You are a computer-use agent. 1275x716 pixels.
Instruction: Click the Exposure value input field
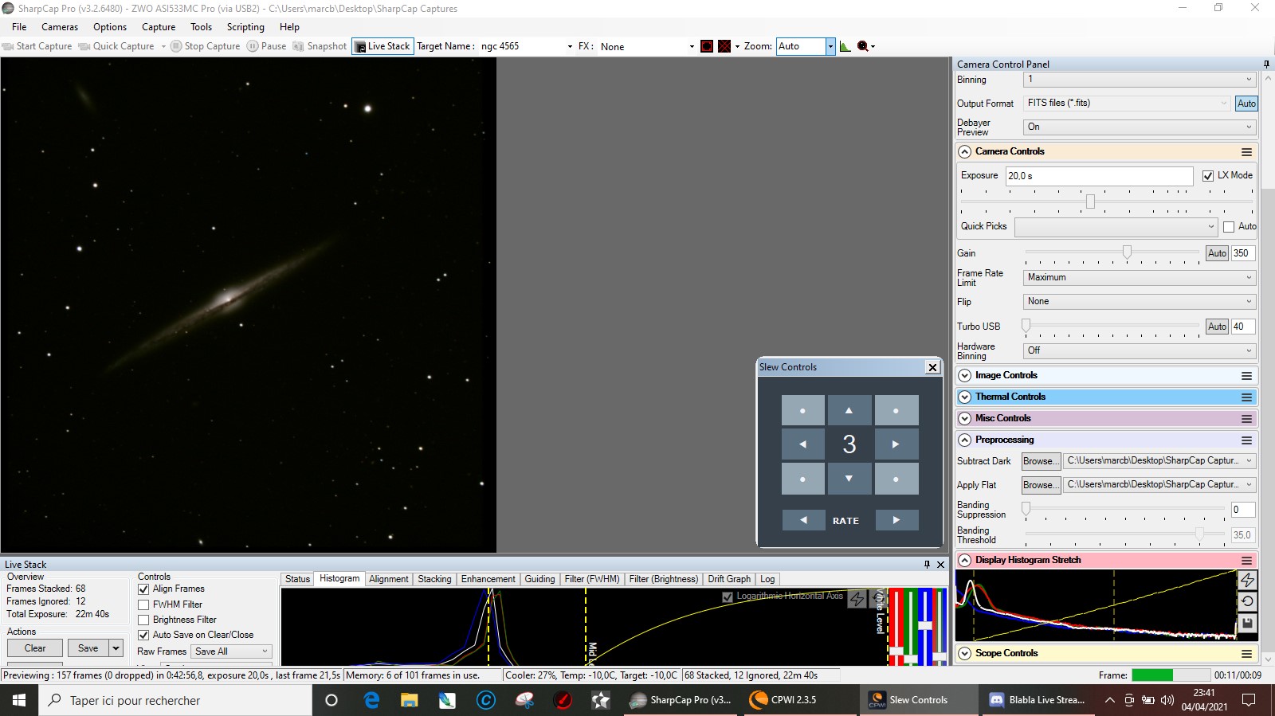[x=1099, y=176]
